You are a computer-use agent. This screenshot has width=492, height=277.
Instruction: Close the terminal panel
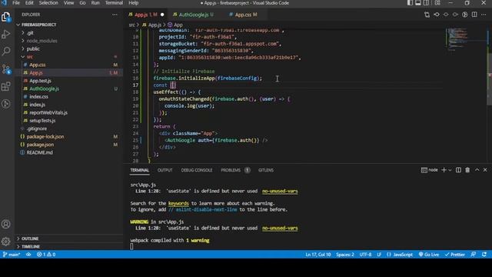click(485, 170)
